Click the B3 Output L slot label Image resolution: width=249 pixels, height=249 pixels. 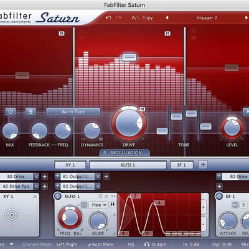tap(77, 186)
